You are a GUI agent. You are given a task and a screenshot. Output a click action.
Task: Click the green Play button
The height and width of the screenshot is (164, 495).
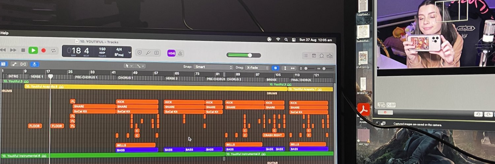click(33, 50)
